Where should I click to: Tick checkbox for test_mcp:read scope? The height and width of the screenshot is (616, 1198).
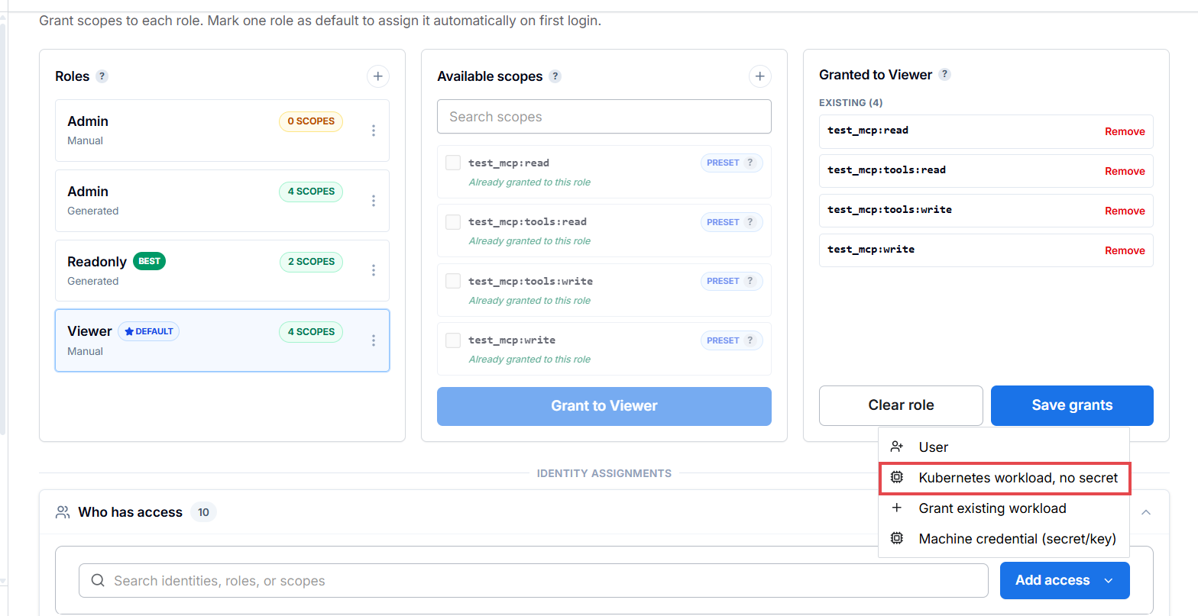click(x=453, y=163)
